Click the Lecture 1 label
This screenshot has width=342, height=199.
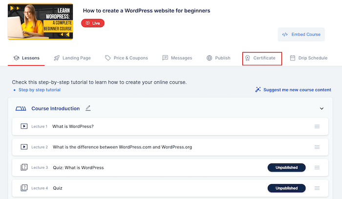(x=39, y=127)
